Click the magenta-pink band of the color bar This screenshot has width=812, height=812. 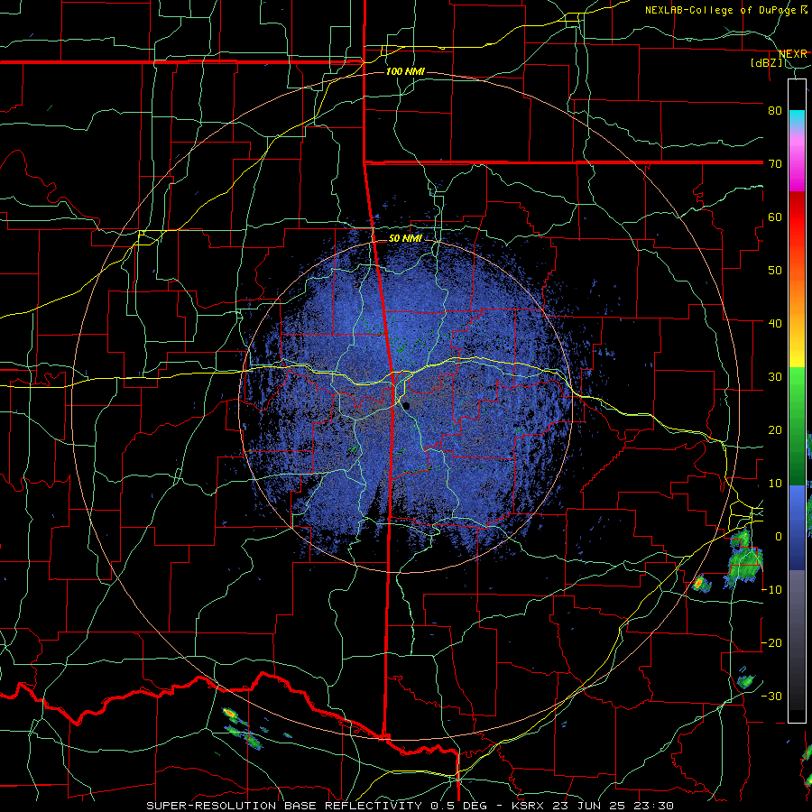click(x=797, y=161)
